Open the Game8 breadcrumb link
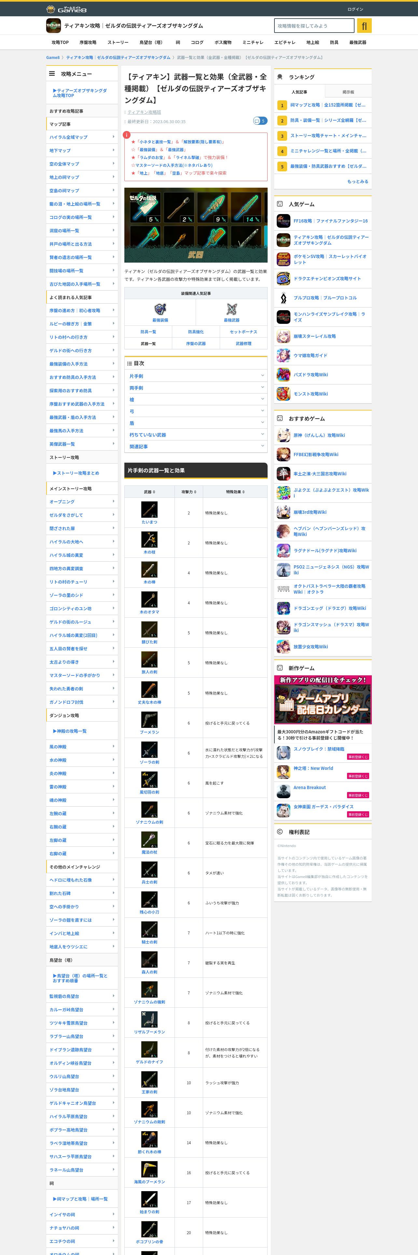This screenshot has width=418, height=1255. point(52,57)
